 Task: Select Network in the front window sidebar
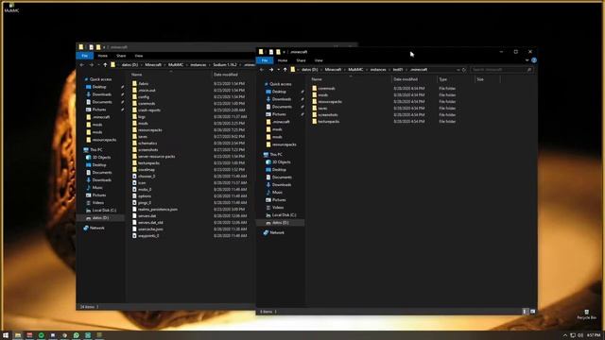(x=273, y=233)
